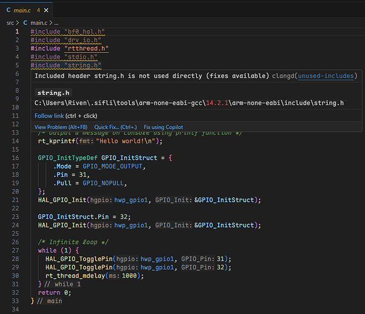
Task: Click line number 27 in gutter
Action: point(15,250)
